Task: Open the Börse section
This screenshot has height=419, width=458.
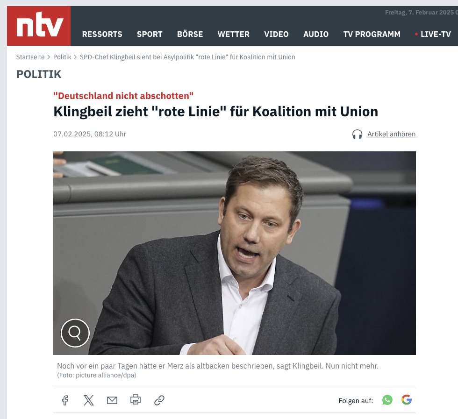Action: click(190, 34)
